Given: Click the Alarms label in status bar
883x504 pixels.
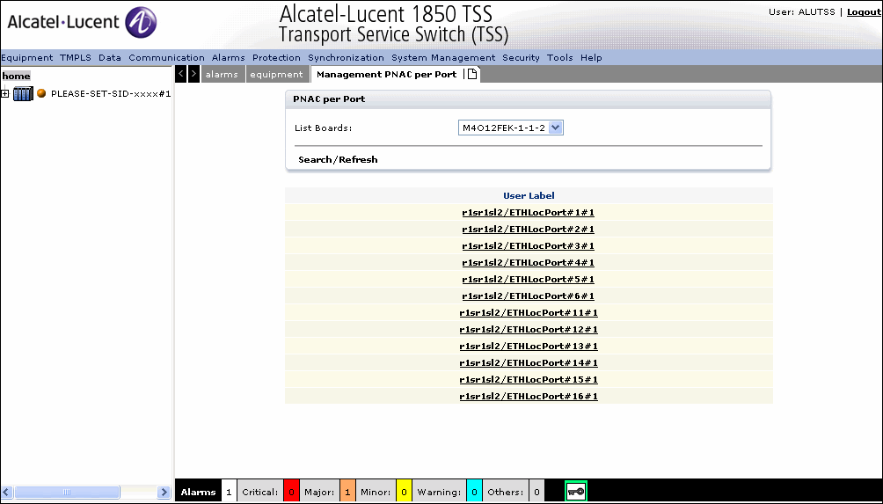Looking at the screenshot, I should click(198, 492).
